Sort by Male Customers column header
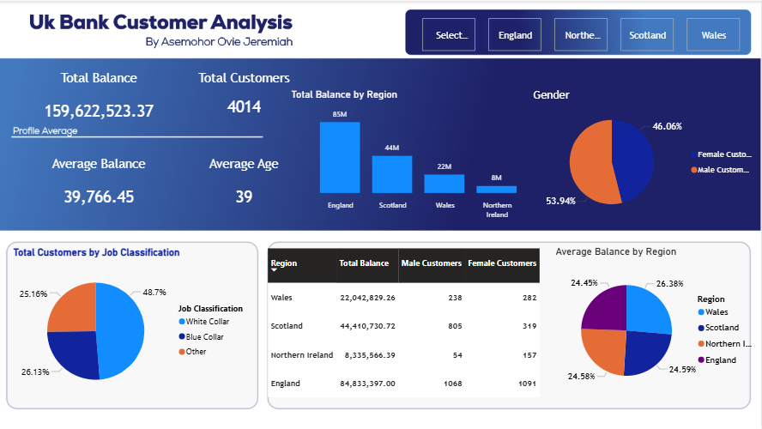The height and width of the screenshot is (429, 762). [x=432, y=265]
